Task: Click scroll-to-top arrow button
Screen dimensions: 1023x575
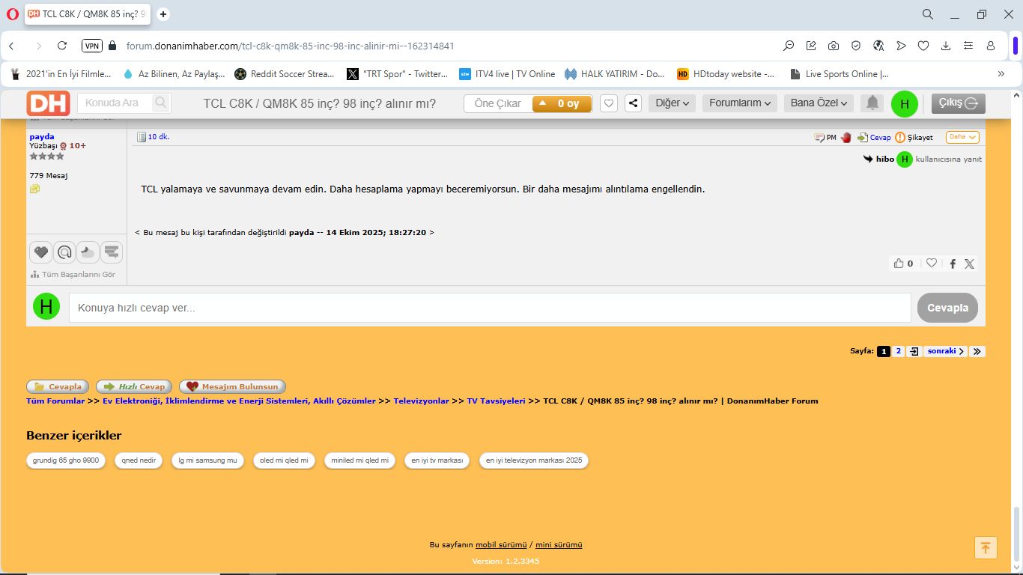Action: click(986, 547)
